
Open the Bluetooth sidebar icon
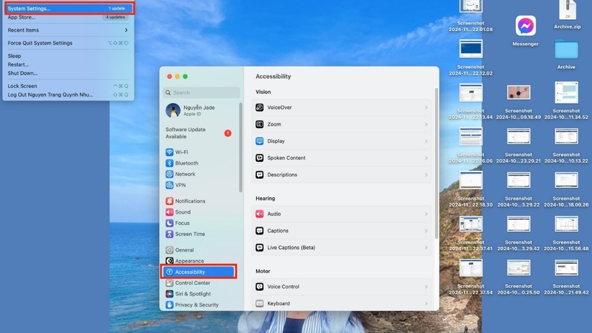[169, 163]
